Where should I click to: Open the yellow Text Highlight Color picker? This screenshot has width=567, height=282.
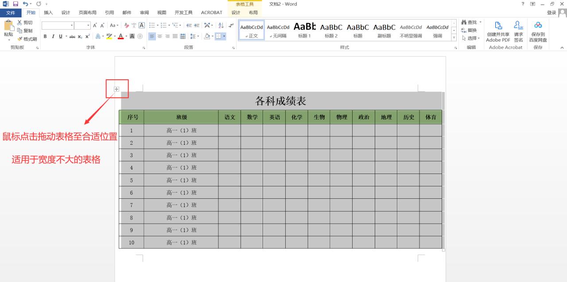(x=115, y=36)
